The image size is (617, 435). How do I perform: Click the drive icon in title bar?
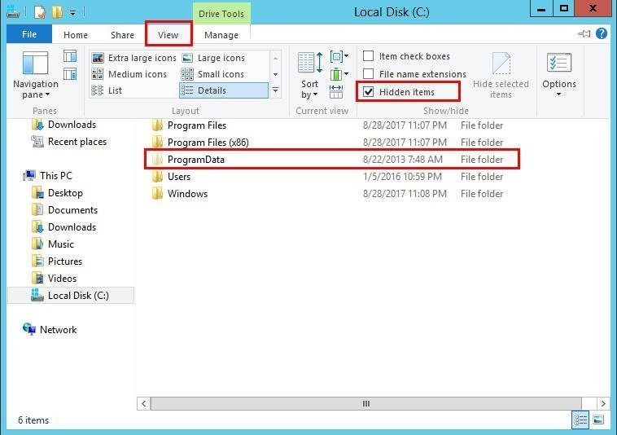coord(13,11)
